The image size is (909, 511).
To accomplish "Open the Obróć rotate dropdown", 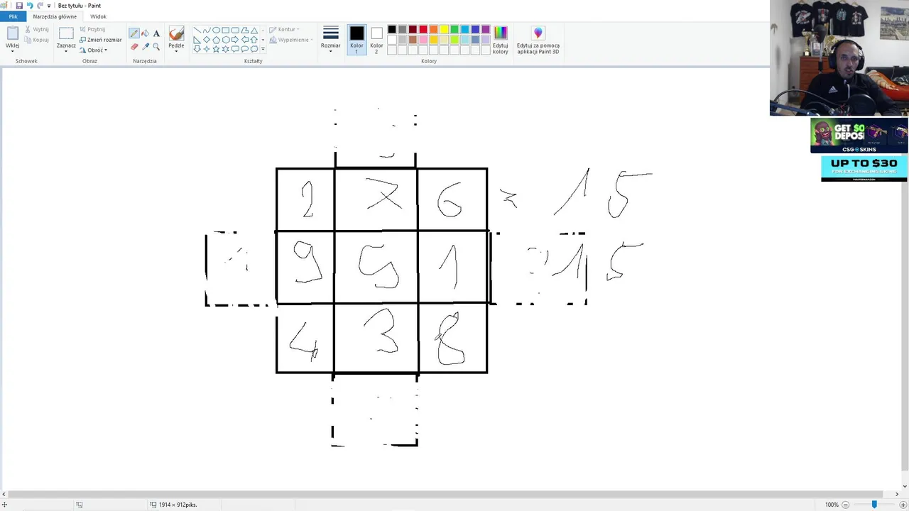I will (93, 50).
